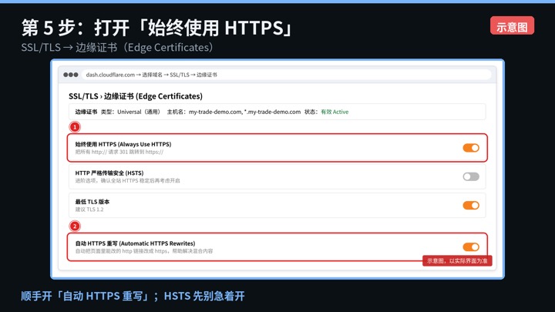Click the 示意图，以实际界面为准 note
Image resolution: width=555 pixels, height=312 pixels.
coord(457,260)
